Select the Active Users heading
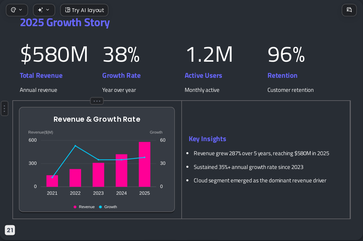 (203, 75)
